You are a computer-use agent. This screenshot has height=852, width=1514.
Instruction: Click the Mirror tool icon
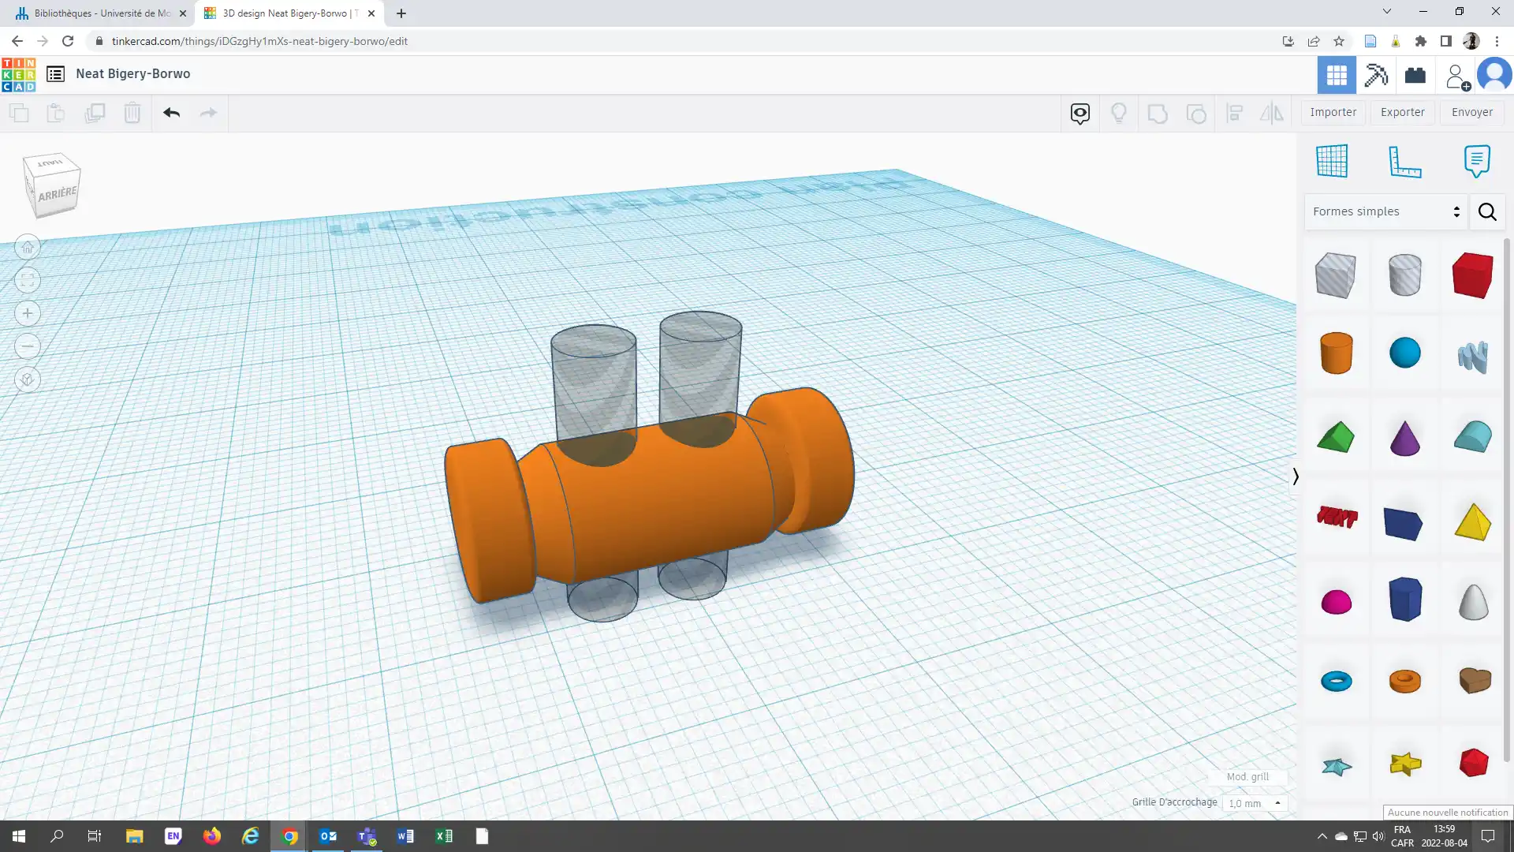pyautogui.click(x=1272, y=114)
